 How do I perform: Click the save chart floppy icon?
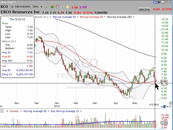pyautogui.click(x=163, y=2)
